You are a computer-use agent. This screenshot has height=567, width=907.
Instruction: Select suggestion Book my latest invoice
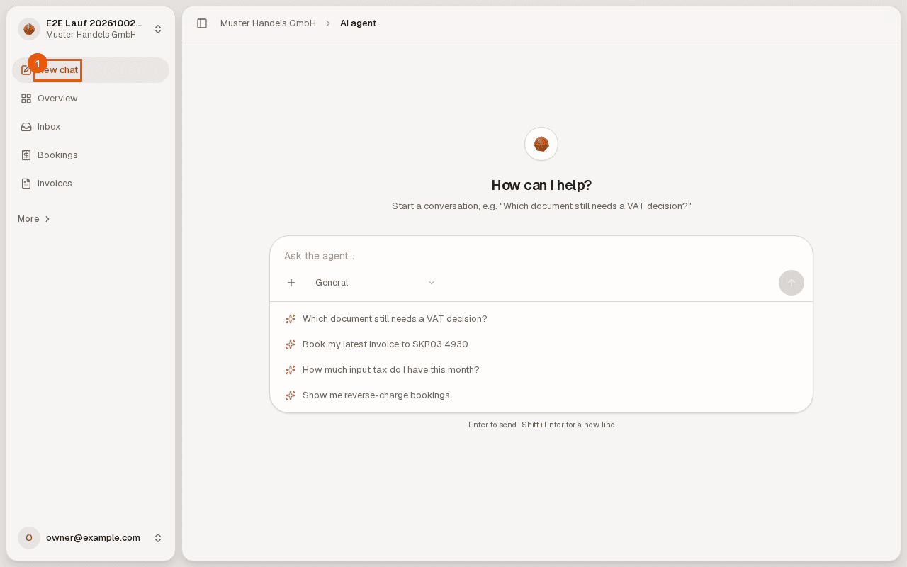tap(541, 344)
